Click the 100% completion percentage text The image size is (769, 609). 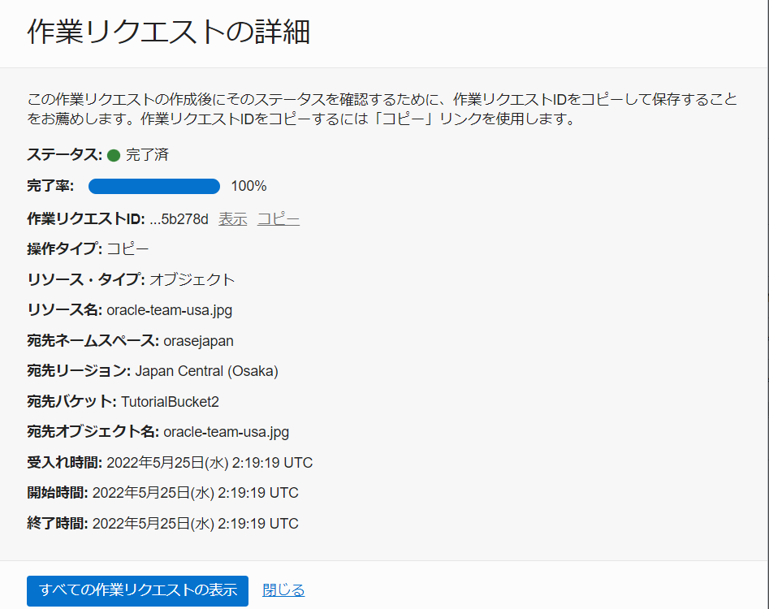(248, 186)
